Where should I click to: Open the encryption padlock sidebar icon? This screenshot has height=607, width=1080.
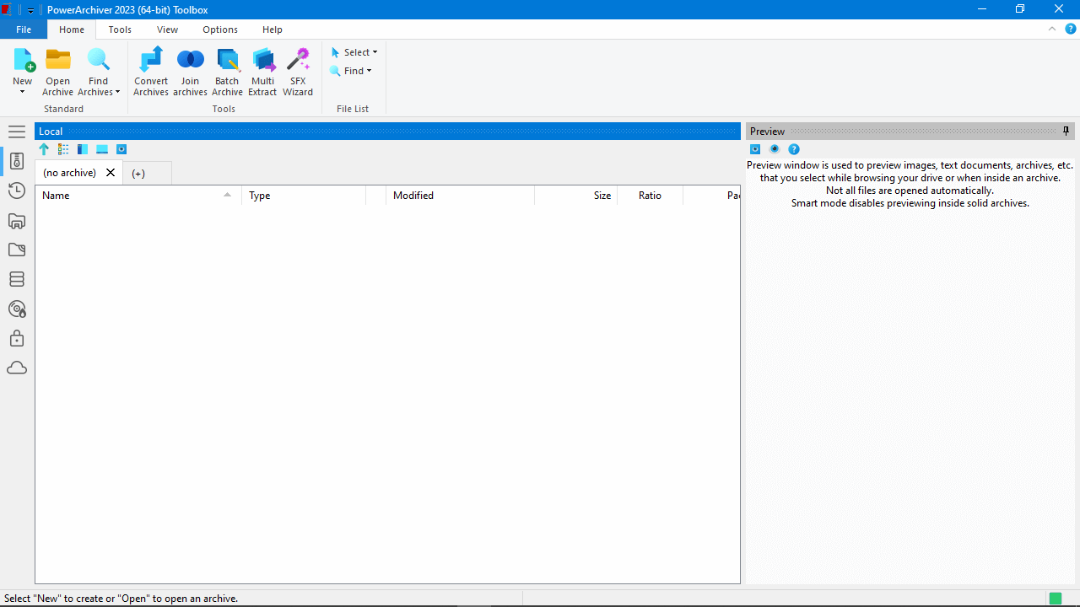[x=17, y=338]
